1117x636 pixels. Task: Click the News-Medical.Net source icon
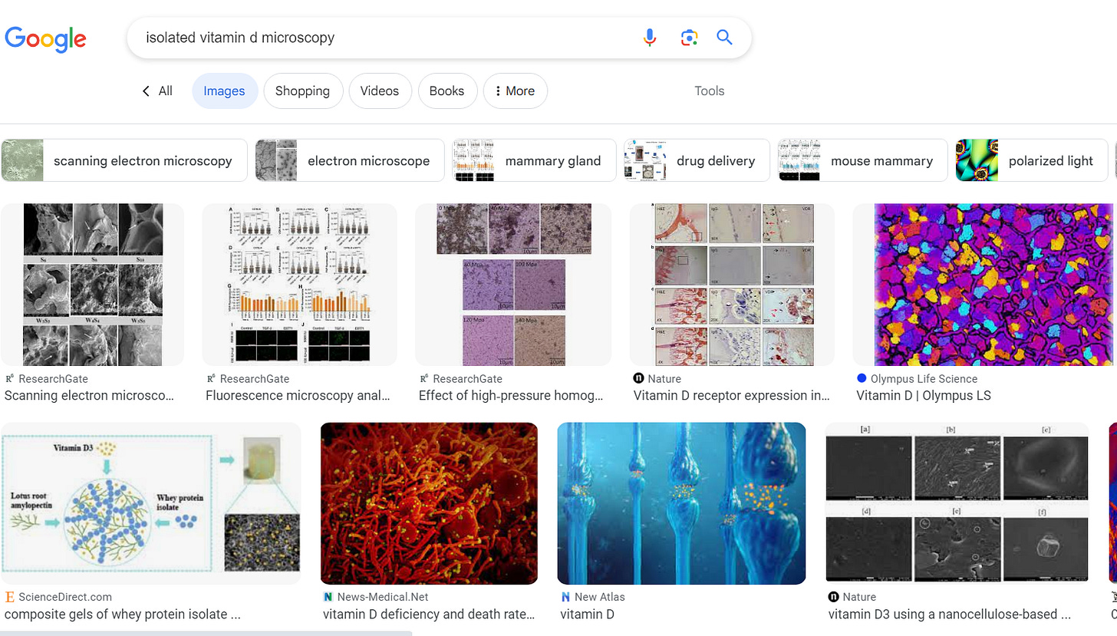pyautogui.click(x=328, y=597)
